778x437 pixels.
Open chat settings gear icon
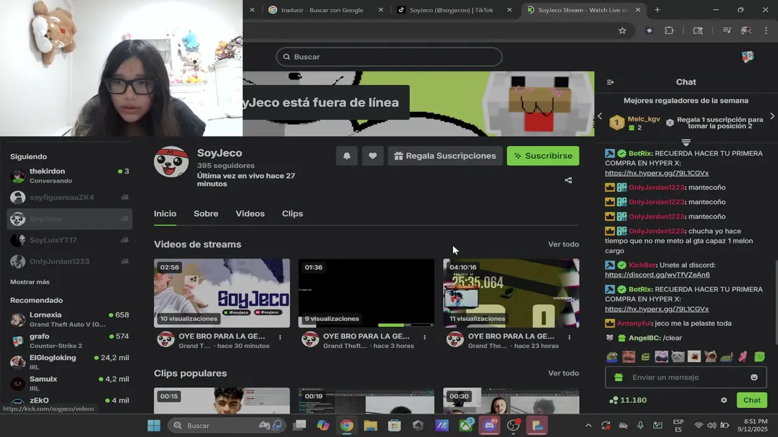[723, 400]
